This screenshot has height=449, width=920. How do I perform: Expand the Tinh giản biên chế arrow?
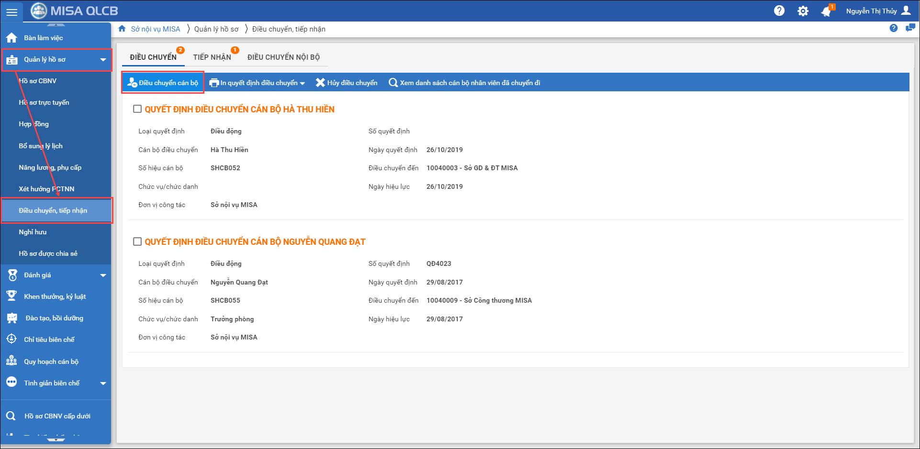tap(103, 383)
